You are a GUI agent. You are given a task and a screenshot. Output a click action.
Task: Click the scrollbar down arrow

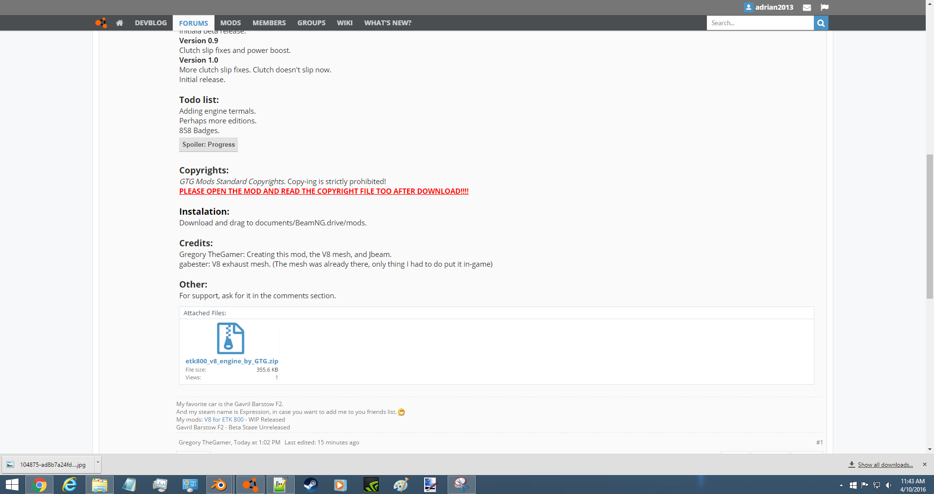930,450
